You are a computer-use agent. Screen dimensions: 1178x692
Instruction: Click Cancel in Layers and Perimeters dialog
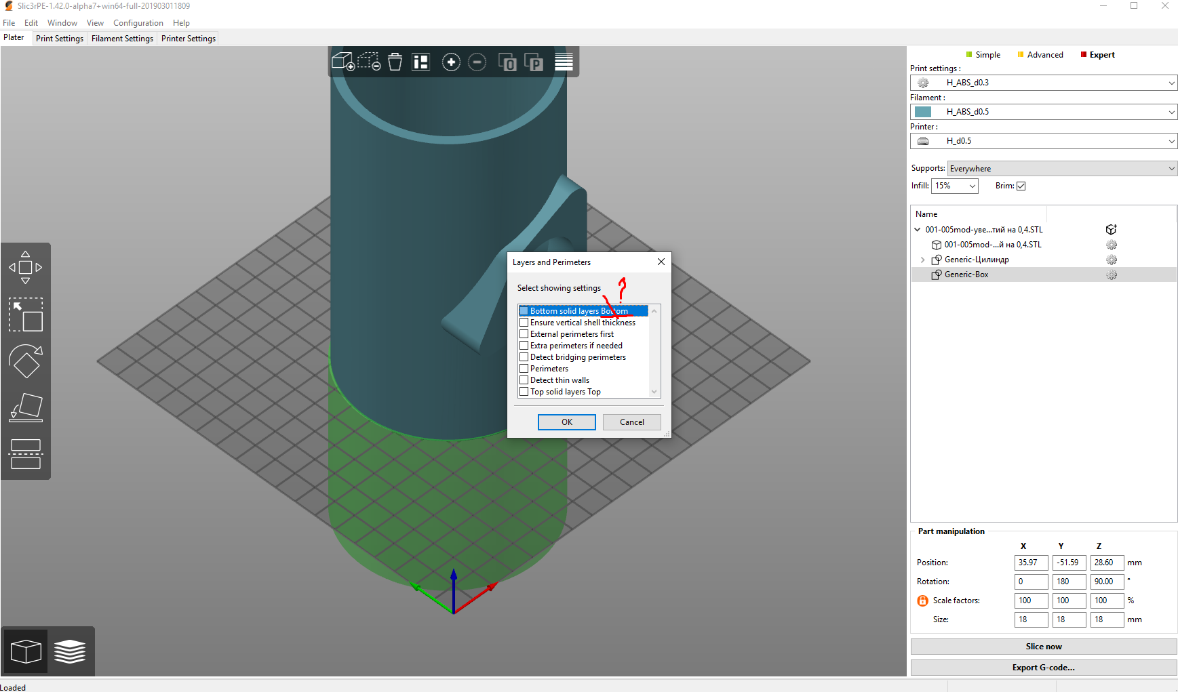(632, 422)
